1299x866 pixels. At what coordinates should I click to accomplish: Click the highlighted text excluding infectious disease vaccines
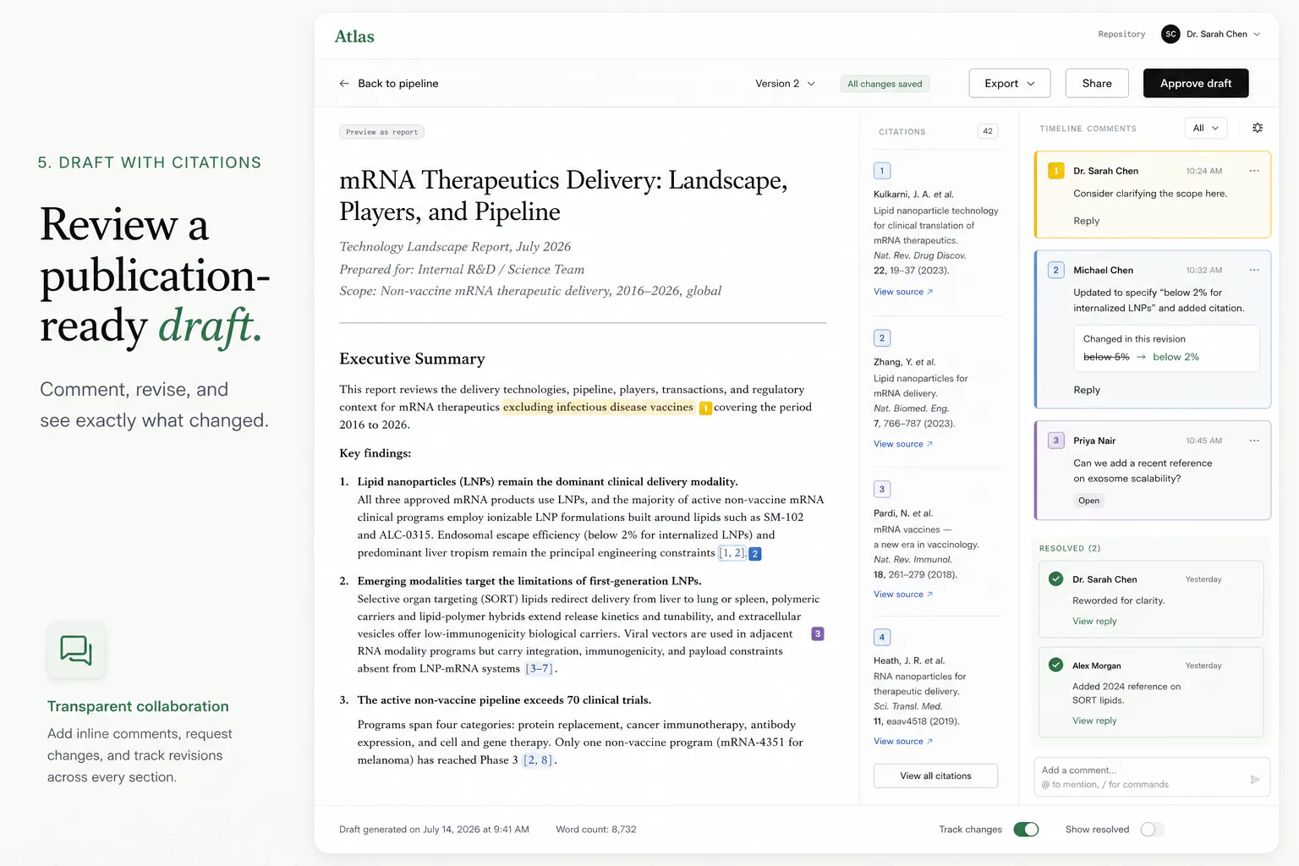tap(598, 408)
